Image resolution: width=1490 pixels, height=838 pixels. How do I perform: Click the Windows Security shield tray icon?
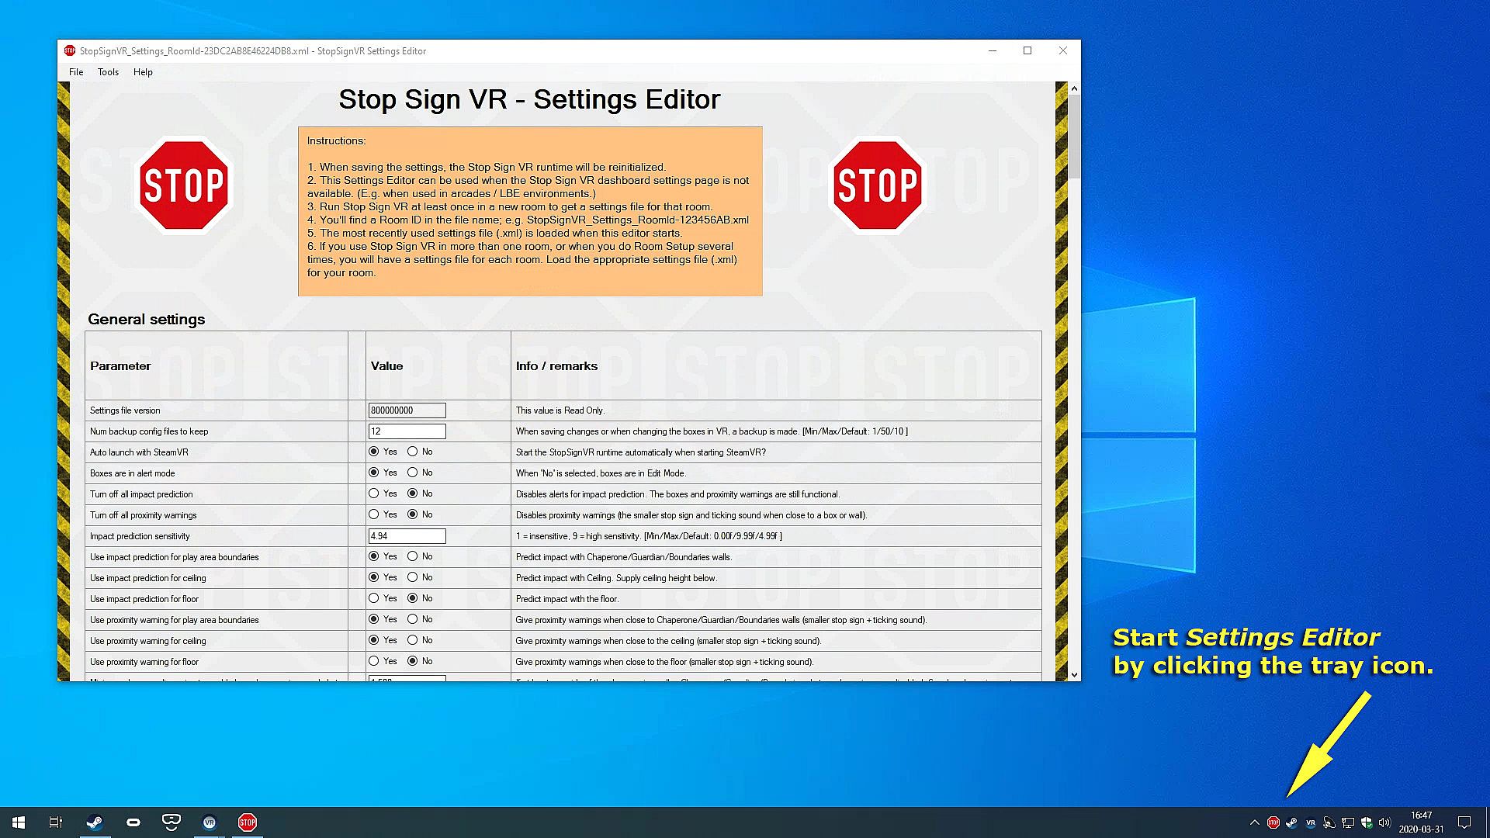(1367, 822)
